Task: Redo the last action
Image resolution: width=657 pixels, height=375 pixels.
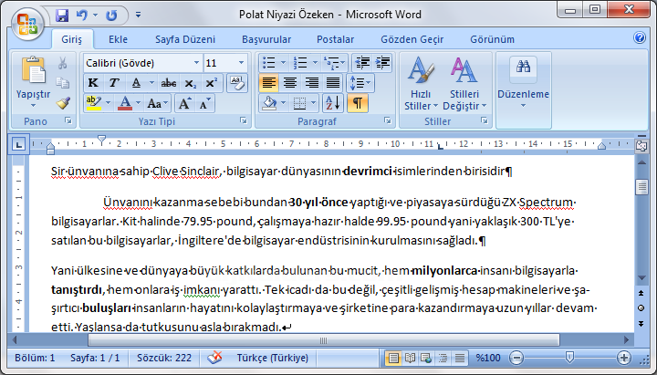Action: pyautogui.click(x=111, y=16)
